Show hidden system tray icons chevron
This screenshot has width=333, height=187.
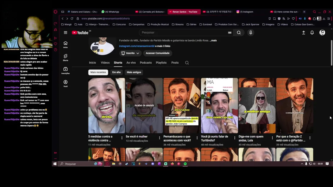(302, 164)
